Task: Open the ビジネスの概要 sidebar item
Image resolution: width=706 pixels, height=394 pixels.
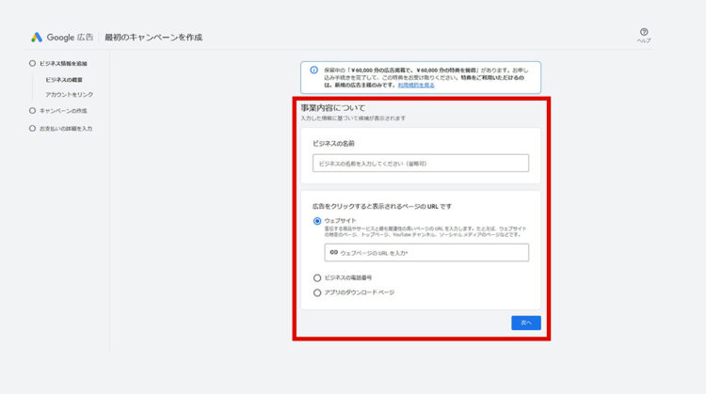Action: pos(65,80)
